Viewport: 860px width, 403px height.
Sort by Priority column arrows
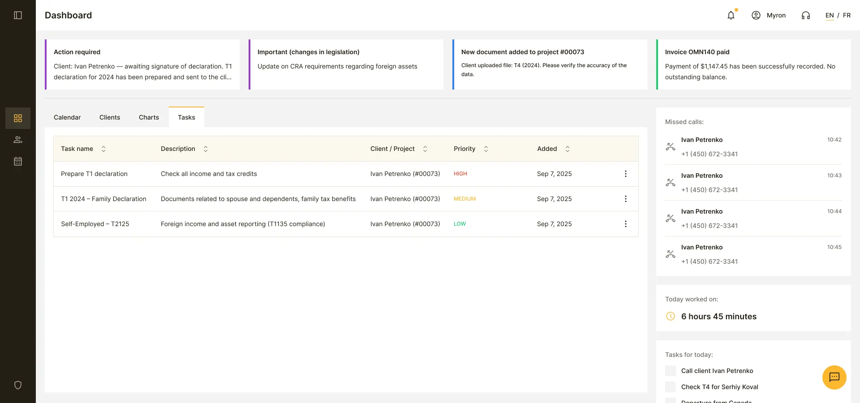coord(486,149)
